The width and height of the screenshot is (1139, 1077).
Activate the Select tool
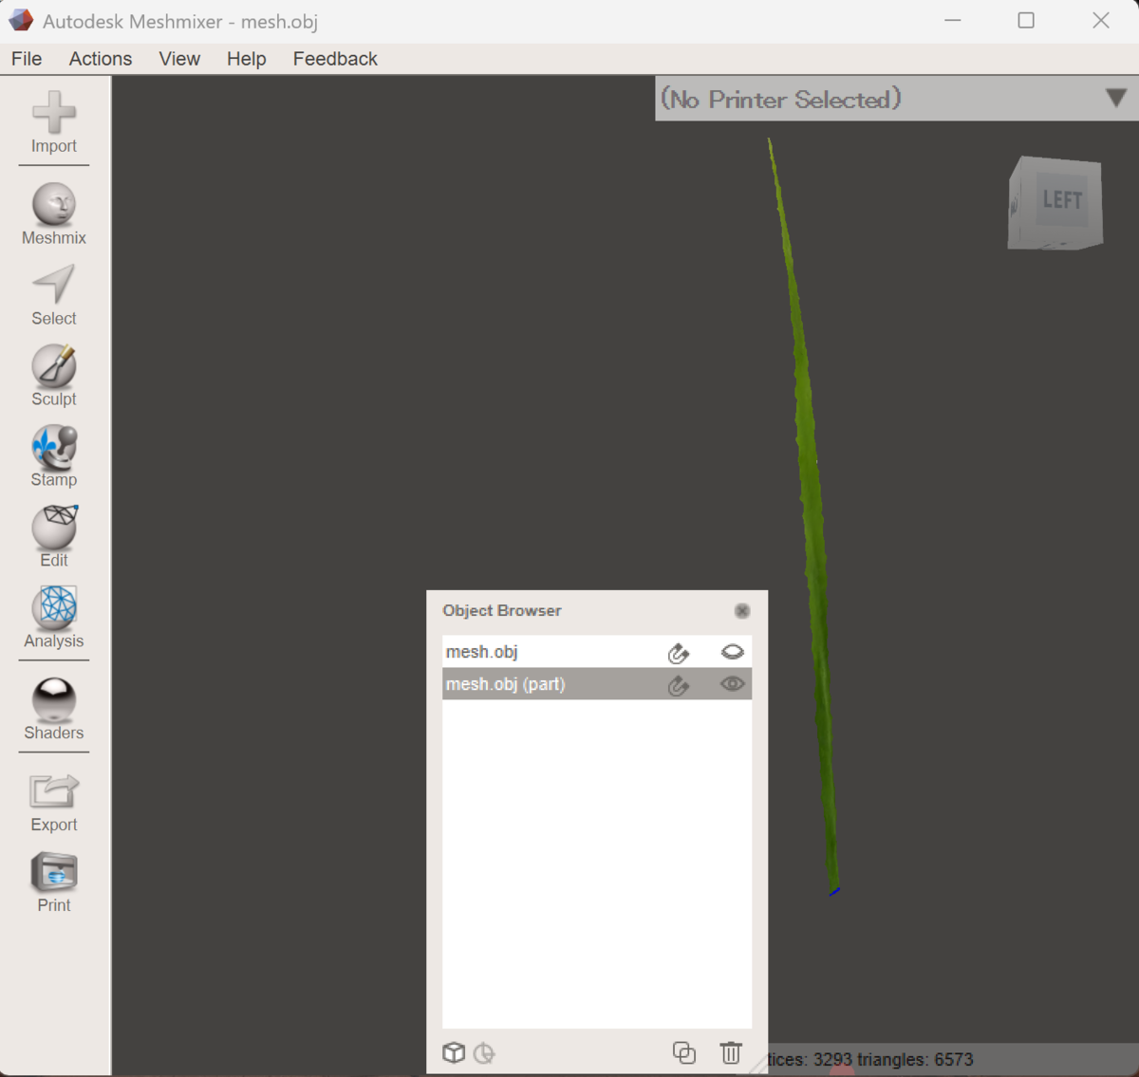[53, 295]
